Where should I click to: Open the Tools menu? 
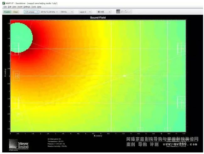point(34,7)
